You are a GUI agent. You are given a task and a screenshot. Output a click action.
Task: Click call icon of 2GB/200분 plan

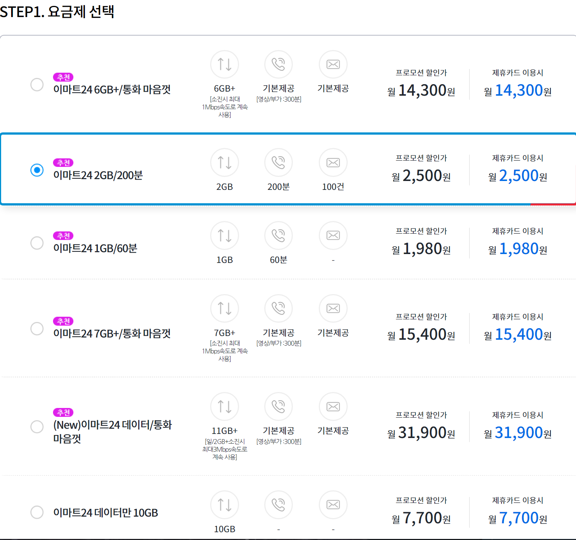(x=278, y=162)
